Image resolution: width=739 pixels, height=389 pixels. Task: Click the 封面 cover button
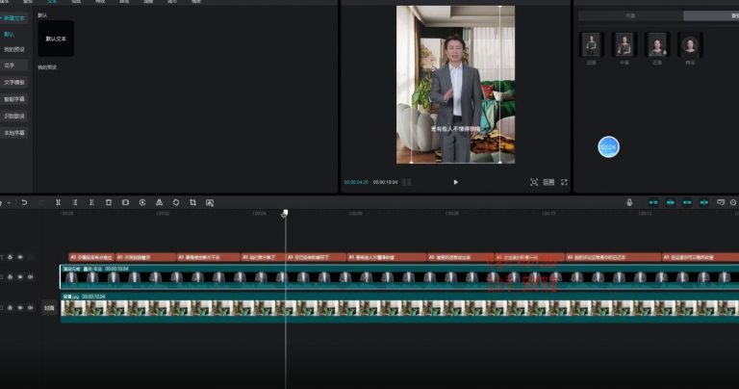tap(48, 308)
